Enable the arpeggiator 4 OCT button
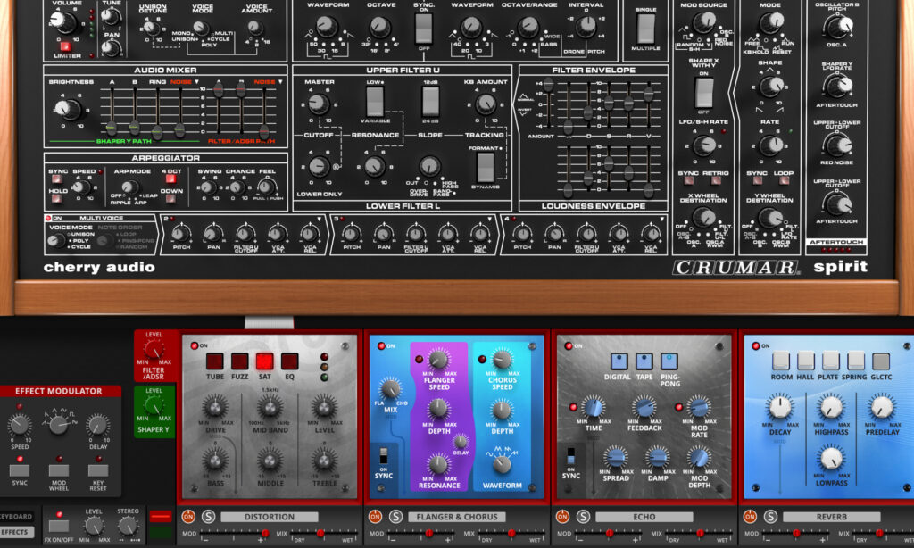 click(170, 179)
